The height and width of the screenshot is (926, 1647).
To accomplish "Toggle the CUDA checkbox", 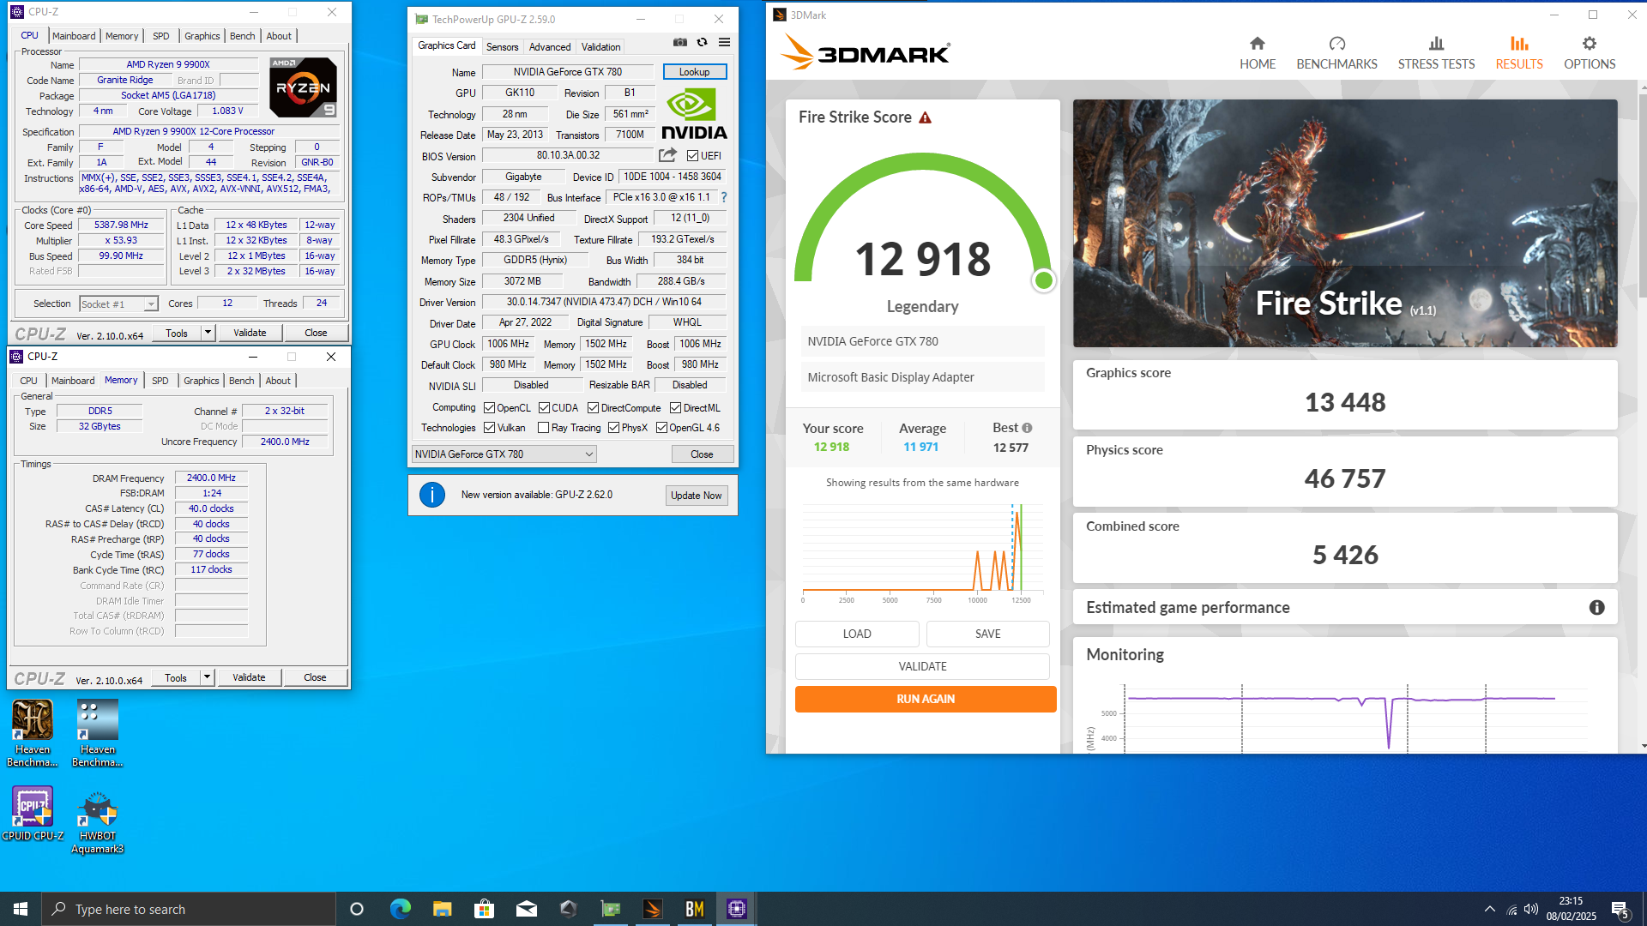I will pos(544,408).
